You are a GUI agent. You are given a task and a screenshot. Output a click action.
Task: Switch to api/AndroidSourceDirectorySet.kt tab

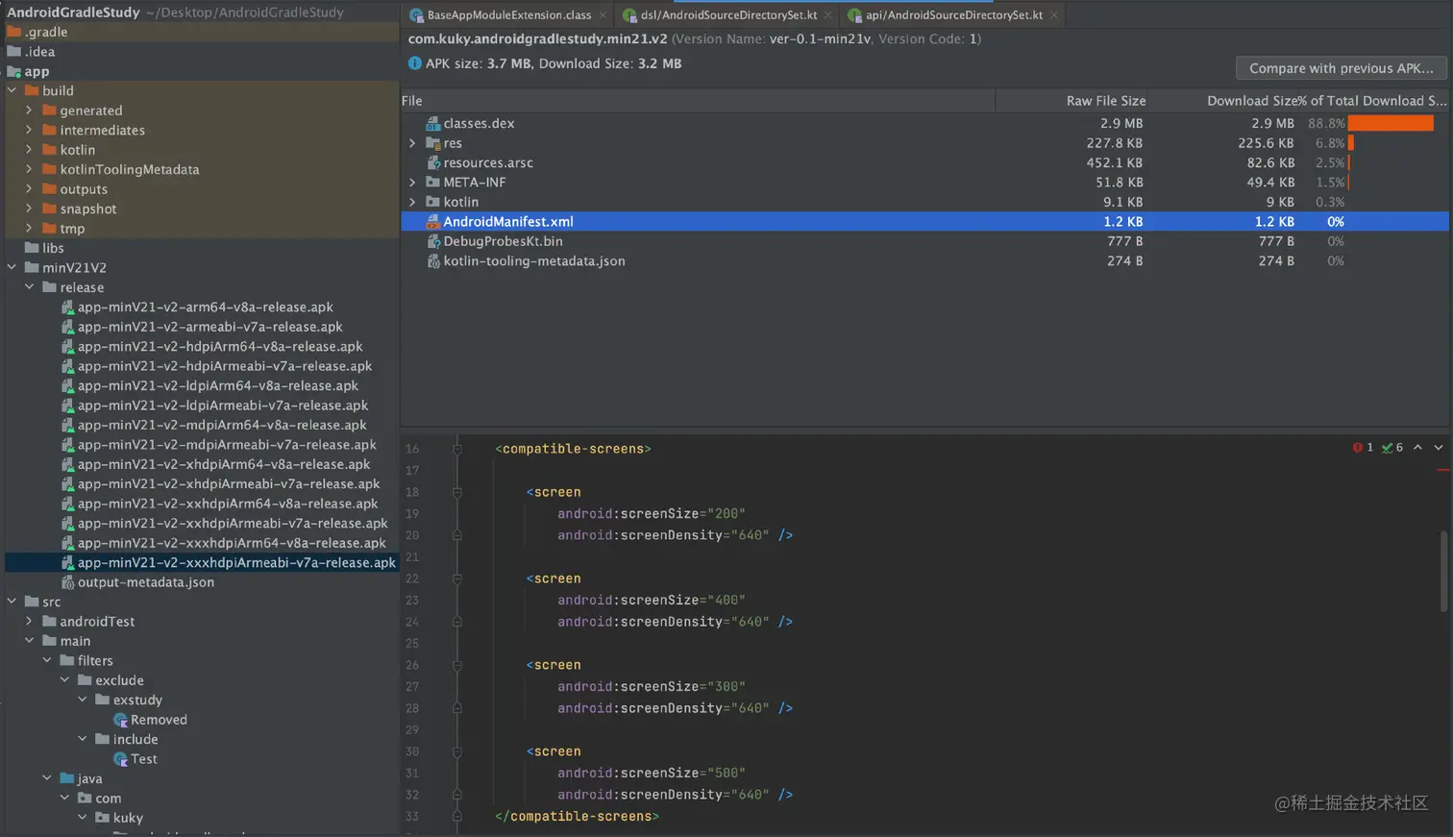pos(953,15)
